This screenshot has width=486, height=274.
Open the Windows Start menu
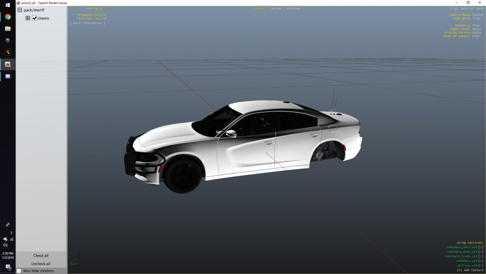tap(8, 5)
